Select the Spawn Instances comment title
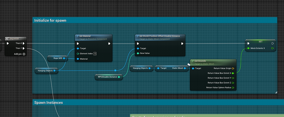This screenshot has height=117, width=284. tap(49, 103)
